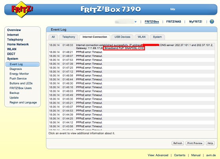Open the help question mark icon
This screenshot has width=220, height=159.
coord(212,22)
